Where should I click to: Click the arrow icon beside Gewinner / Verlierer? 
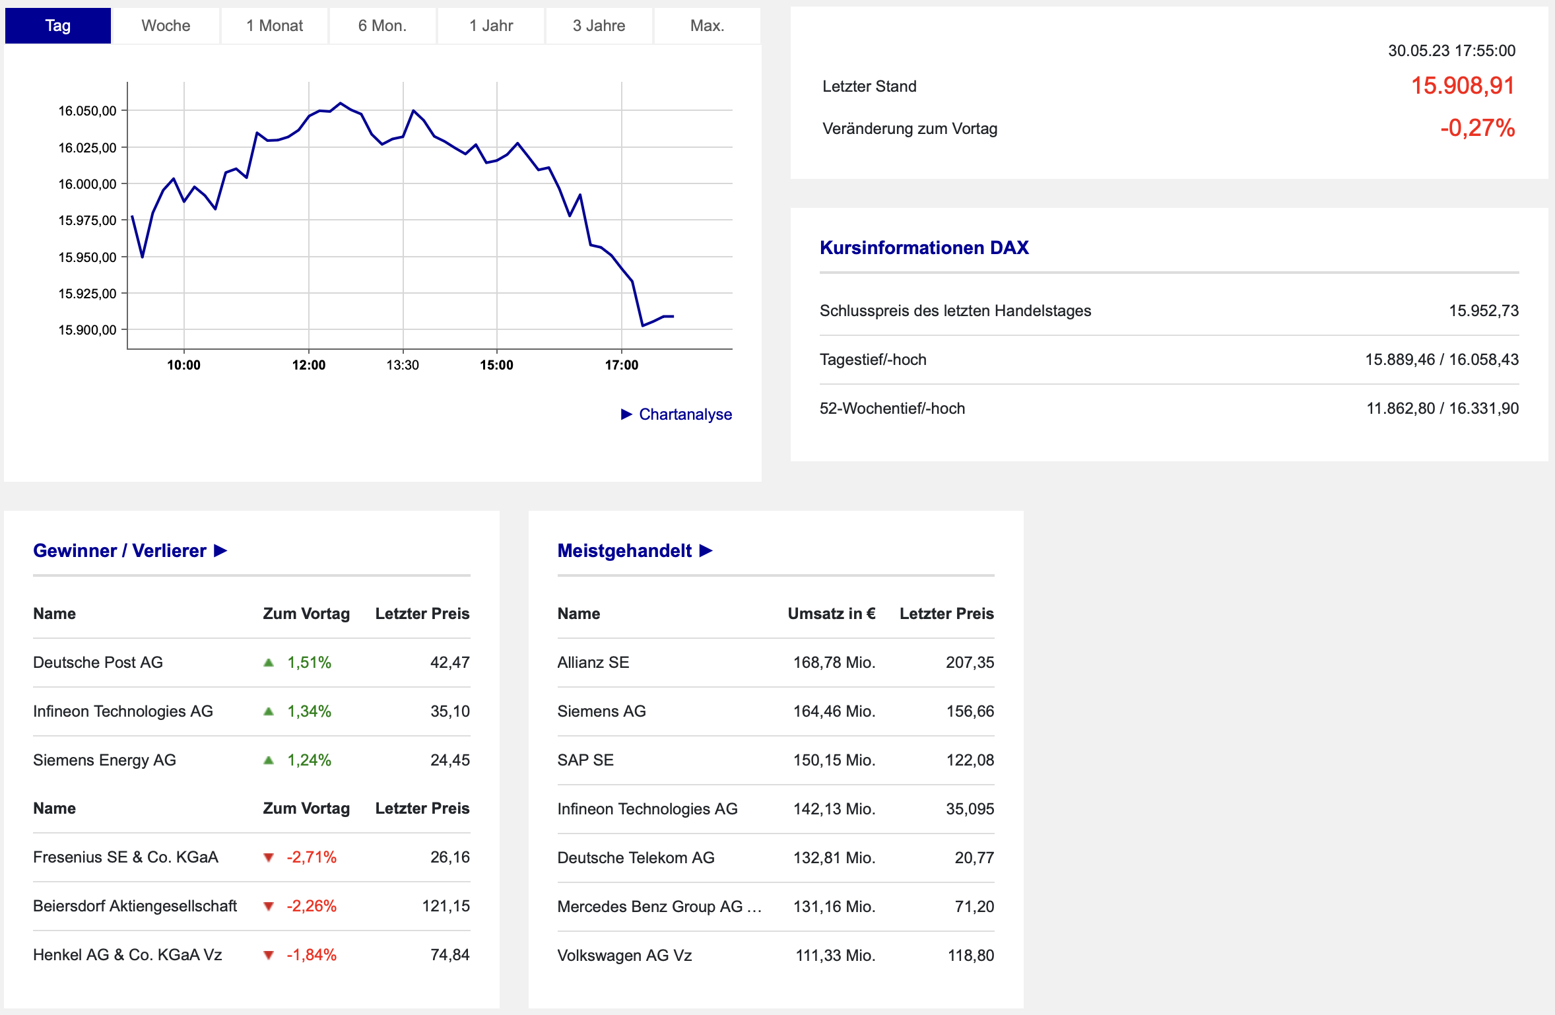tap(220, 550)
